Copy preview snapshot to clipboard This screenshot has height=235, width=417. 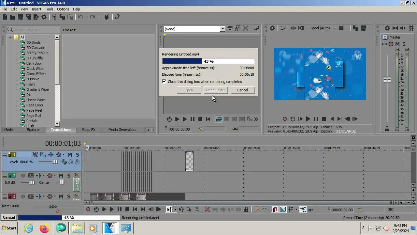click(356, 28)
